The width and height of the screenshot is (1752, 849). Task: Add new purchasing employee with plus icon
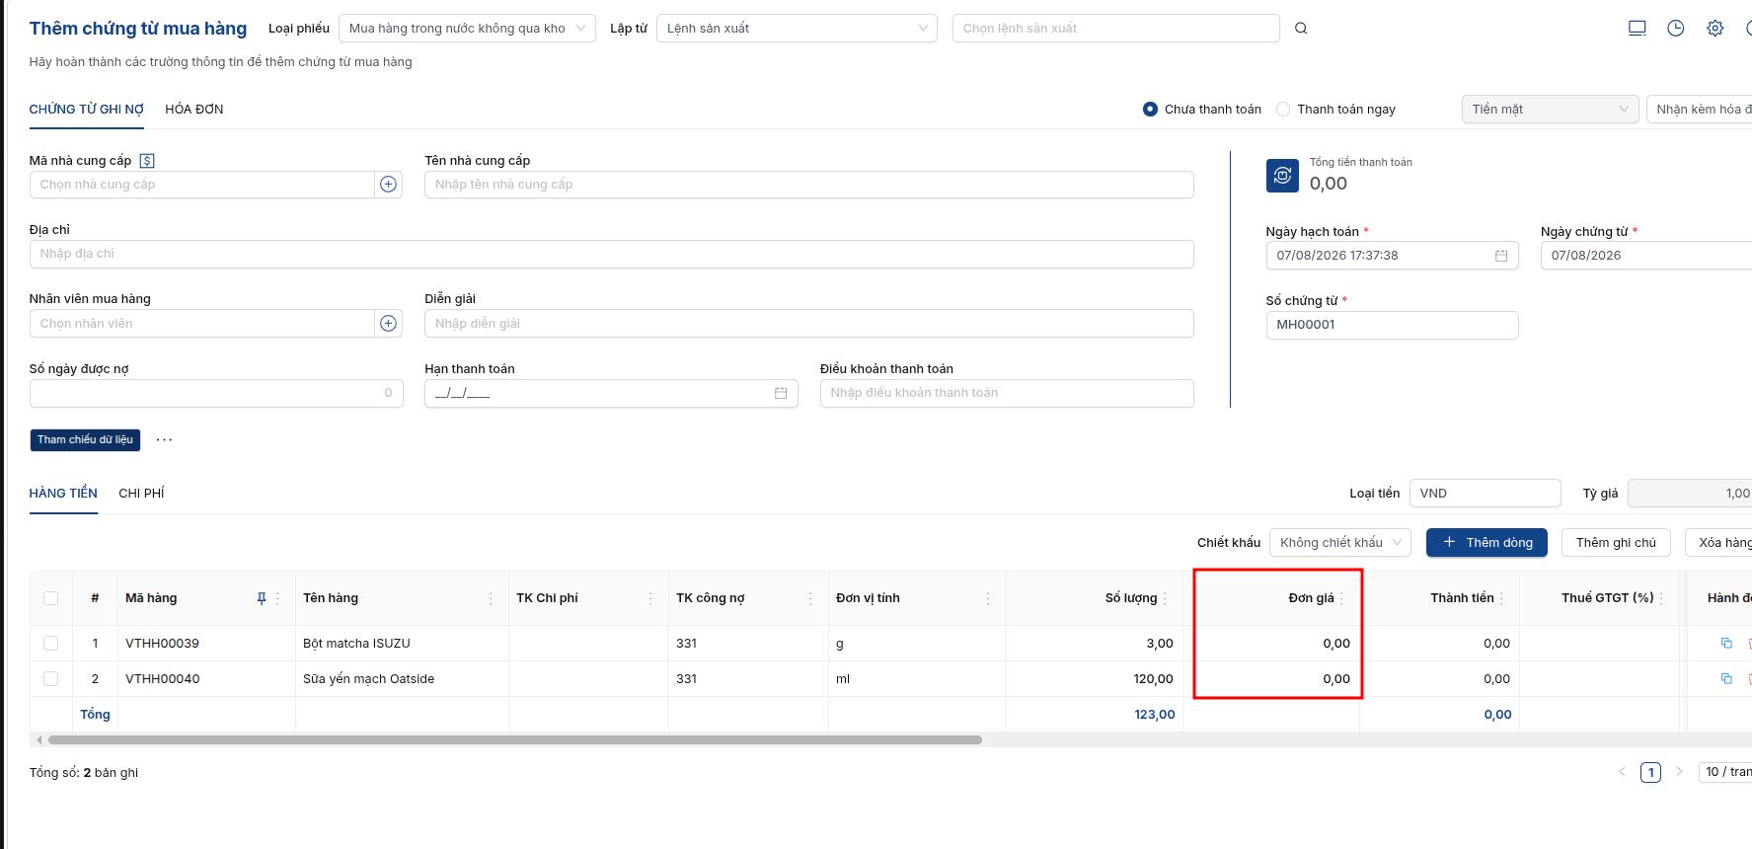[x=389, y=324]
